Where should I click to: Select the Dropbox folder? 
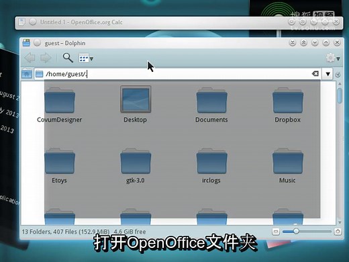(288, 105)
